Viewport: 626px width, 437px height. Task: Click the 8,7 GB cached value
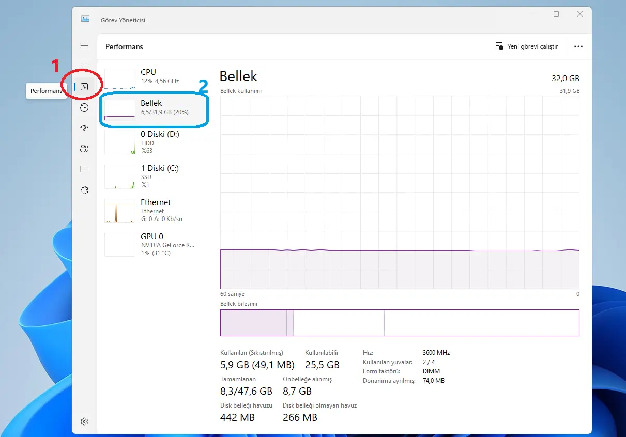[x=297, y=391]
